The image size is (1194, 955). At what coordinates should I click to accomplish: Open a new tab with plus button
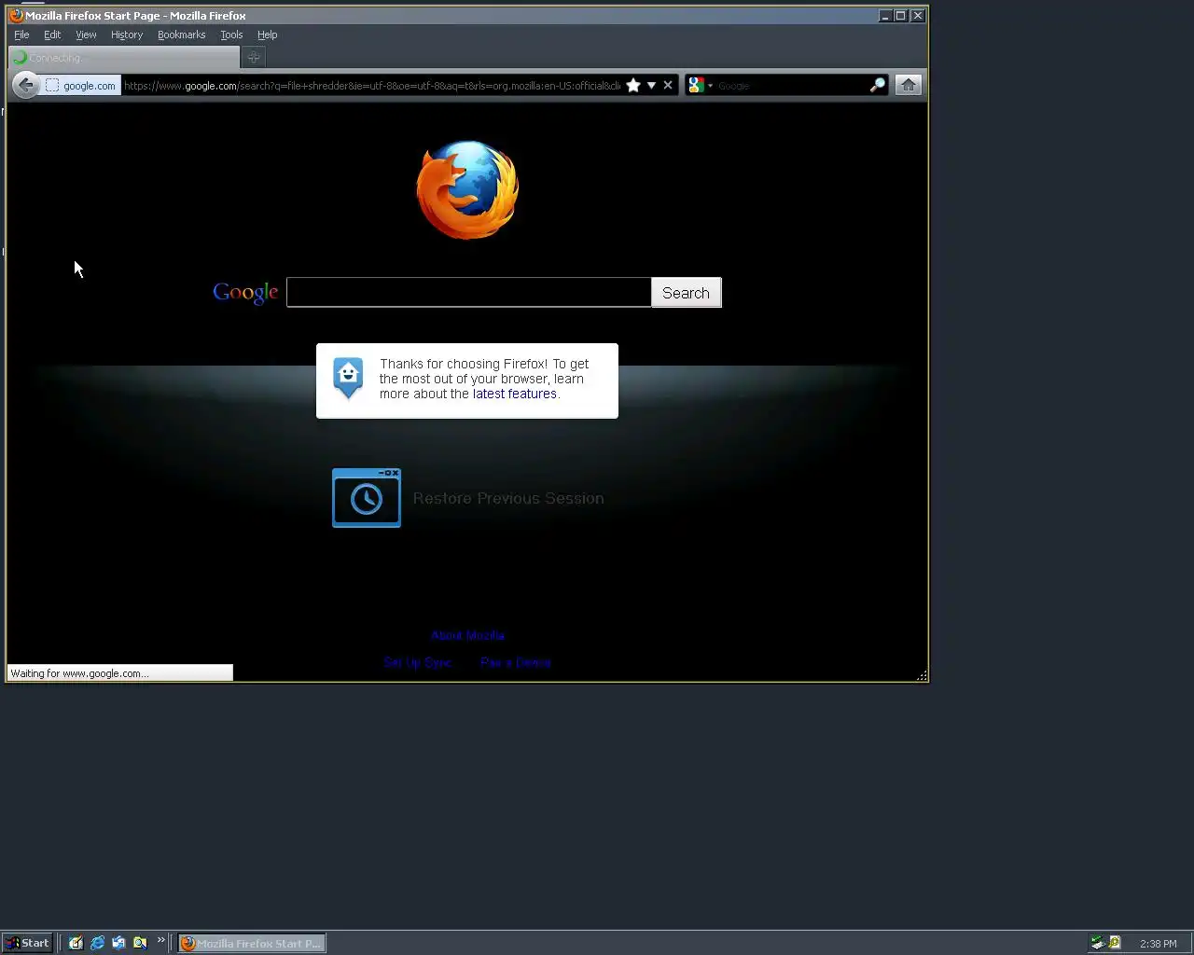pos(253,57)
